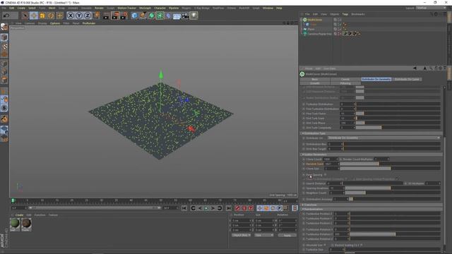
Task: Open the Edit Render Settings icon
Action: (124, 16)
